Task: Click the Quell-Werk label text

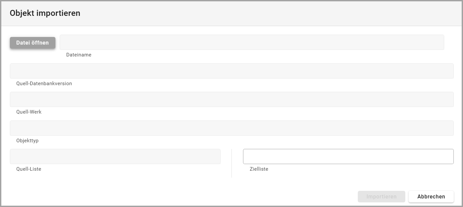Action: coord(29,112)
